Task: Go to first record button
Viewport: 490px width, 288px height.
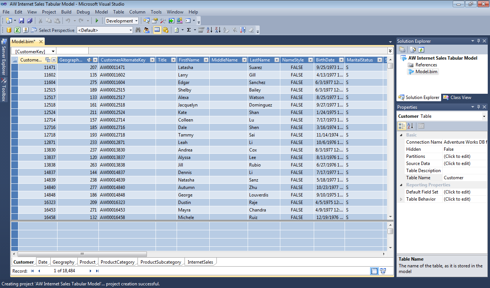Action: (32, 271)
